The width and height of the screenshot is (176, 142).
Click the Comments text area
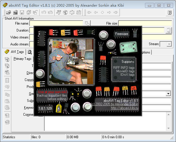(x=105, y=121)
